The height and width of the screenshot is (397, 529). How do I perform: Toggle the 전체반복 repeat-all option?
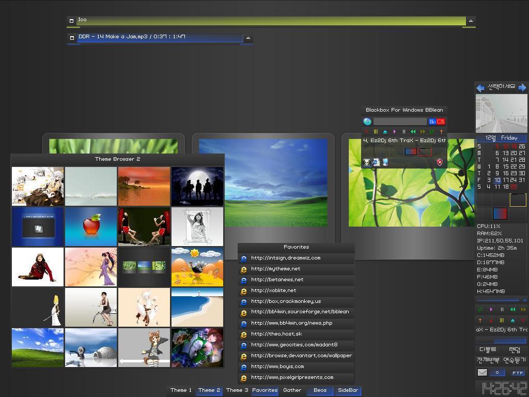(487, 360)
